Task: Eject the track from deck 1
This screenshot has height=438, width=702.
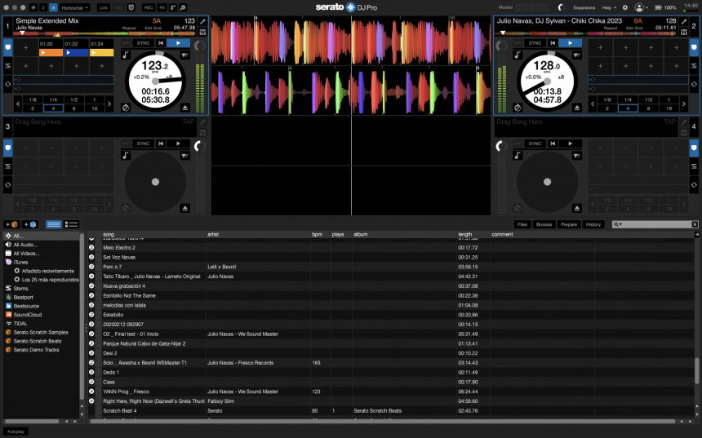Action: pyautogui.click(x=185, y=108)
